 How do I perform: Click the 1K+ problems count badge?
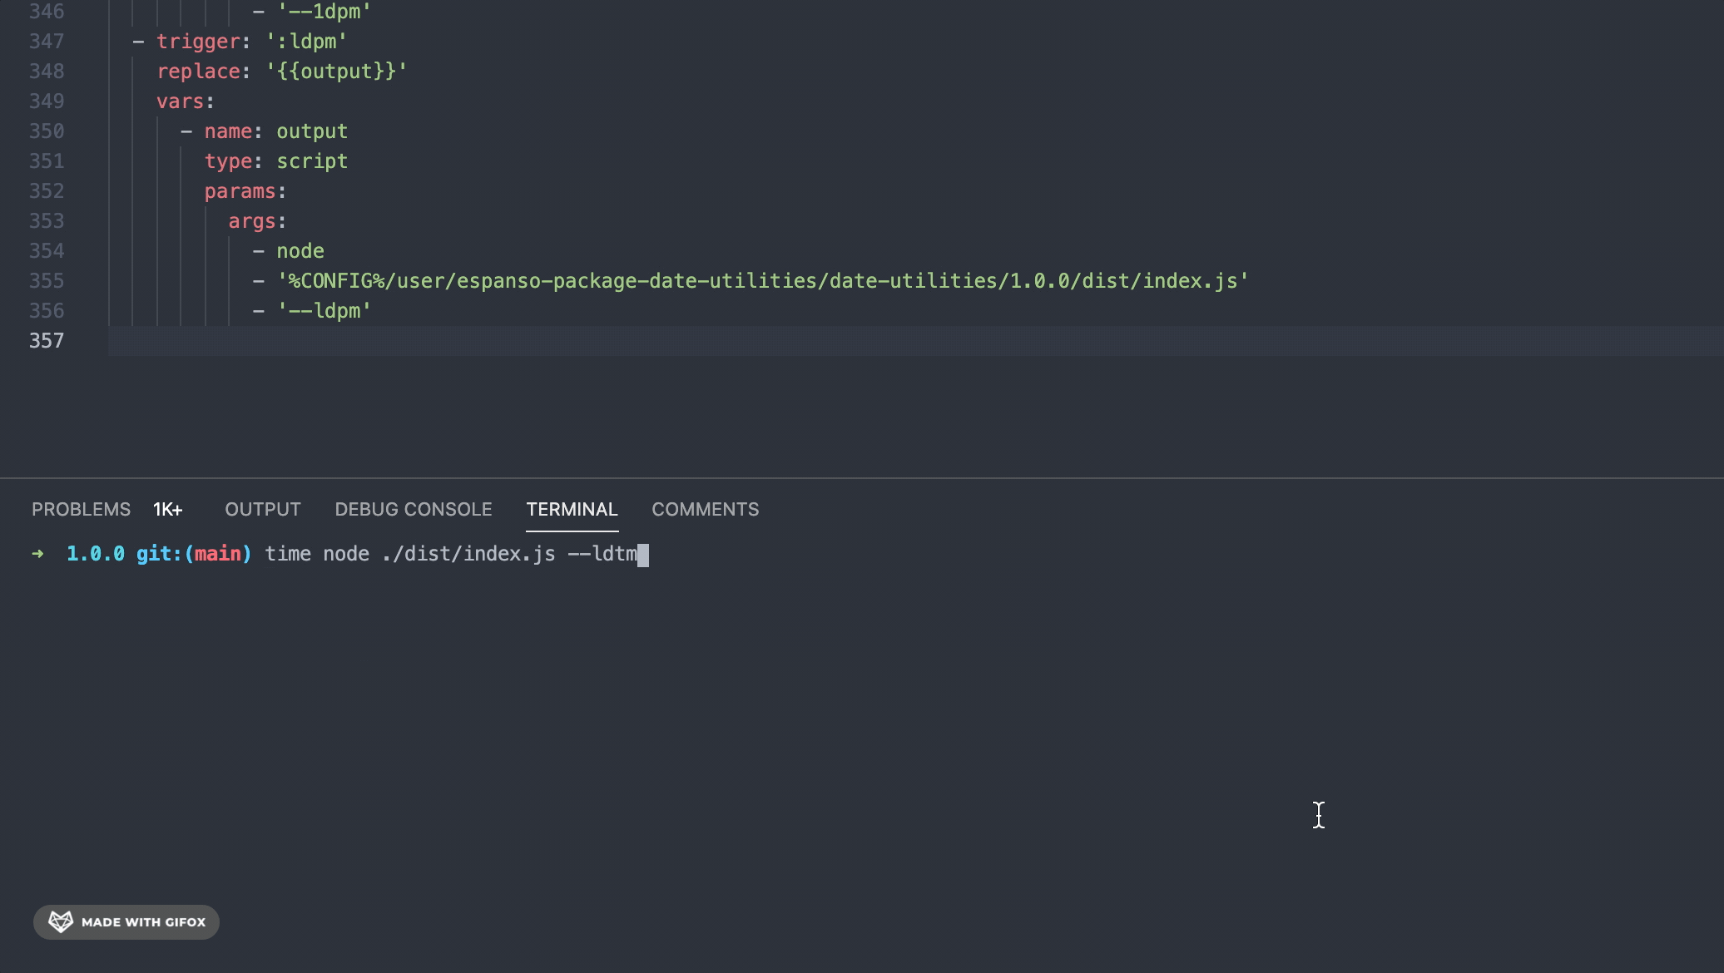click(x=167, y=509)
